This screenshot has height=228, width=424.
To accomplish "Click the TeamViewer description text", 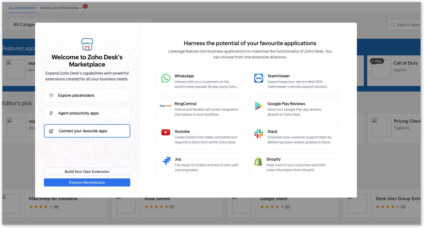I will pos(298,84).
